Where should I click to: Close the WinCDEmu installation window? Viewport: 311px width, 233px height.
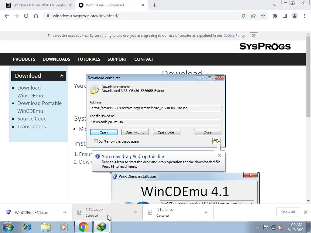(x=250, y=175)
